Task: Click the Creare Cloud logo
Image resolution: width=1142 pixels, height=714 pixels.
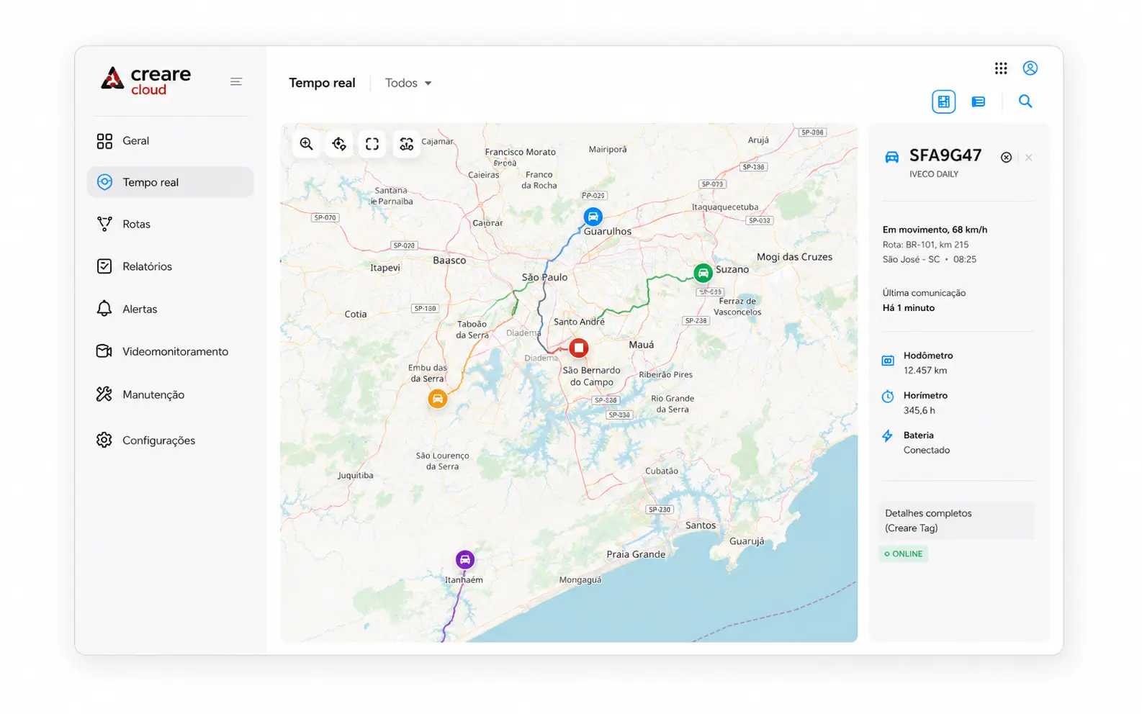Action: click(146, 81)
